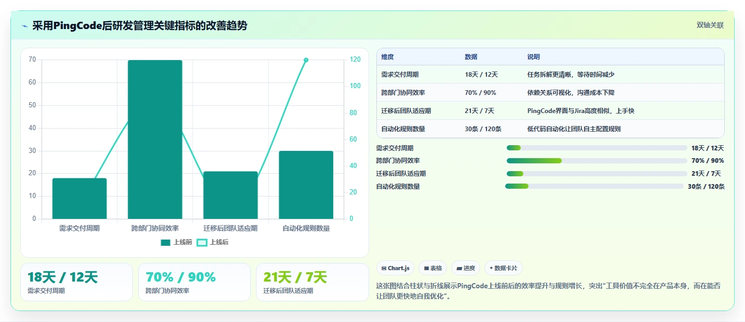745x322 pixels.
Task: Click the 迁移后团队适应期 progress bar
Action: click(x=597, y=174)
